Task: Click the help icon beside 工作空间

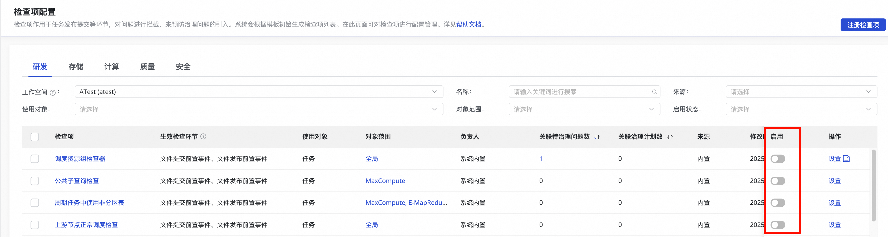Action: 53,92
